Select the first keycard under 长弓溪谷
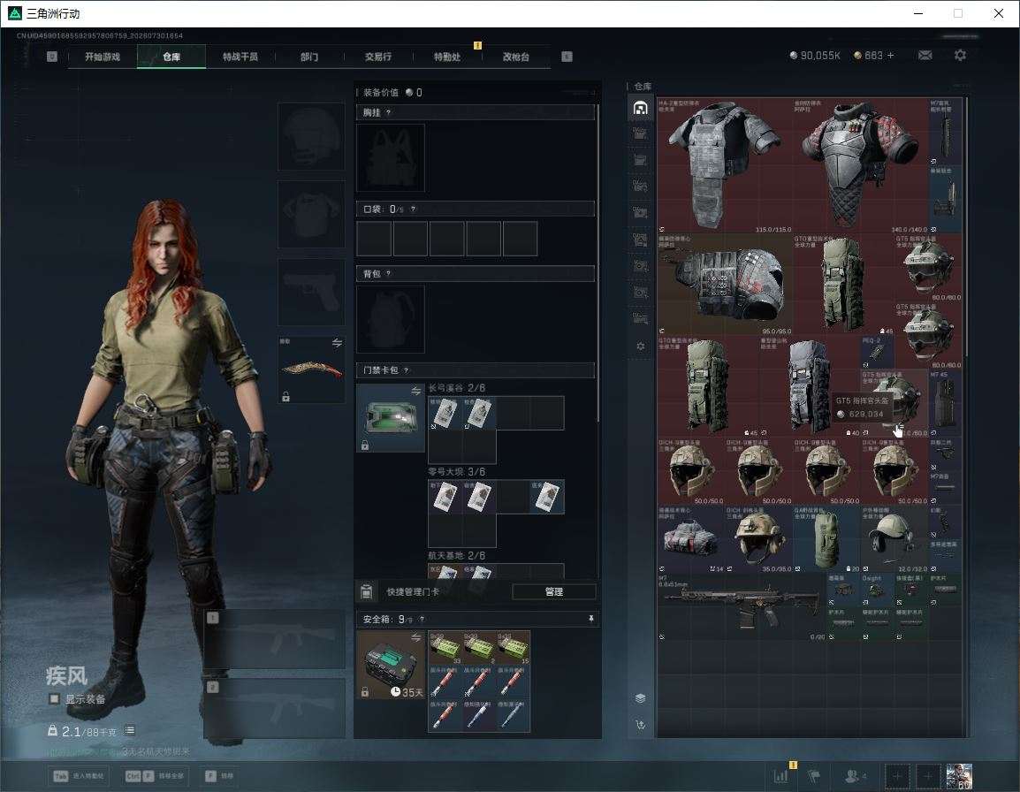This screenshot has height=792, width=1020. pyautogui.click(x=445, y=413)
